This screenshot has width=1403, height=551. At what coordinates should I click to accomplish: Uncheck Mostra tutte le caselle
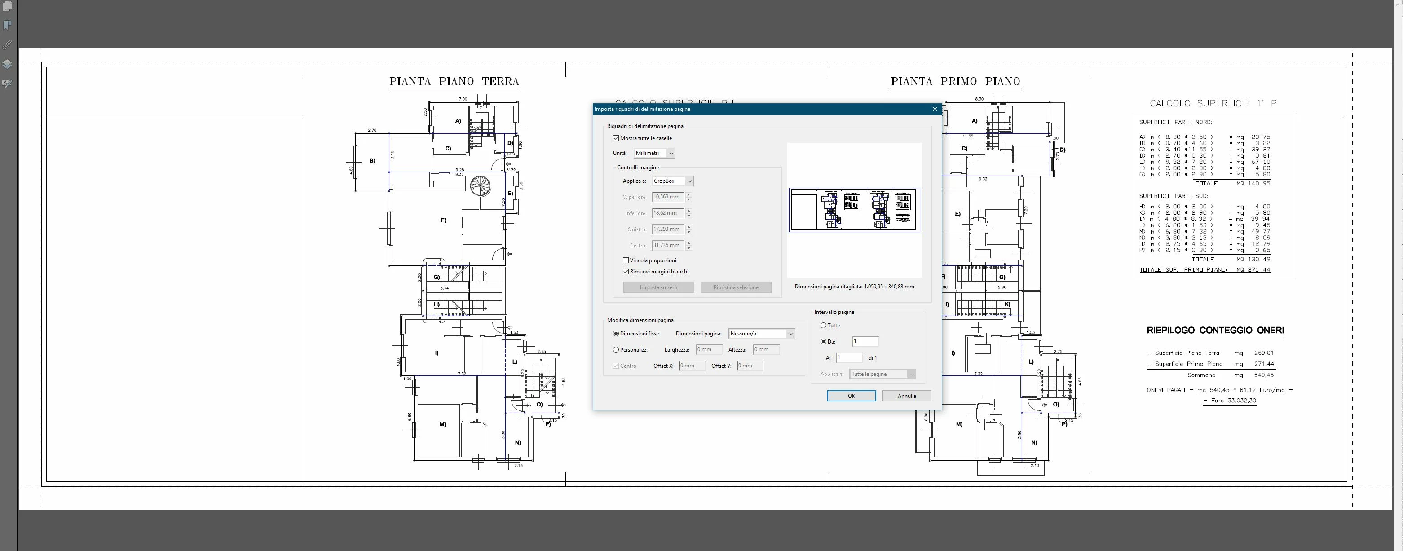[x=616, y=138]
